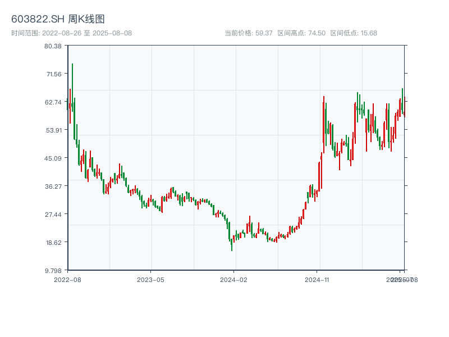
Task: Select the lowest green candle near 15.68
Action: click(232, 245)
